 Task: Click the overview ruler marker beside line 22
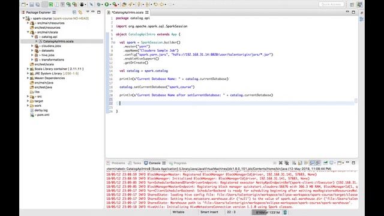pos(356,101)
